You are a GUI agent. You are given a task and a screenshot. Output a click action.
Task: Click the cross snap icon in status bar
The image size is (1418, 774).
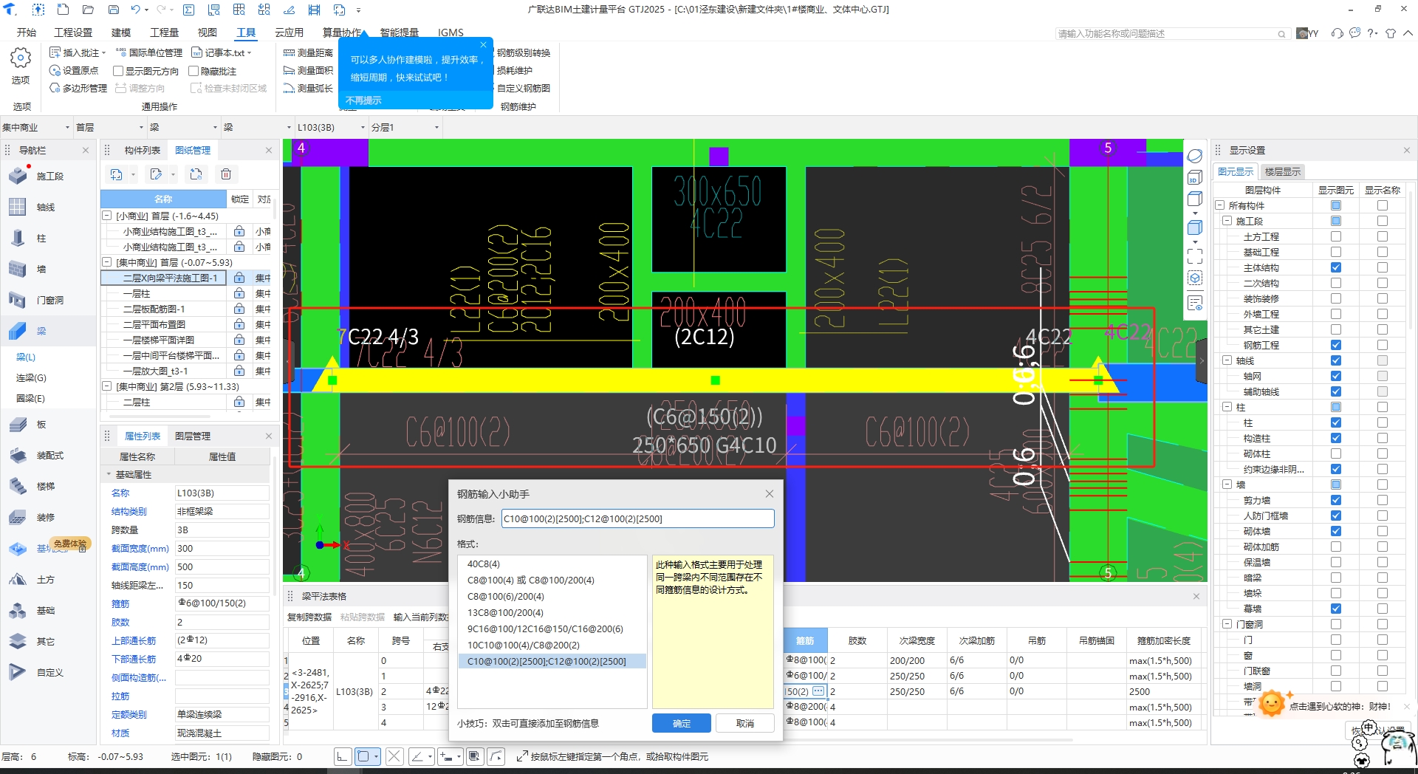point(394,756)
